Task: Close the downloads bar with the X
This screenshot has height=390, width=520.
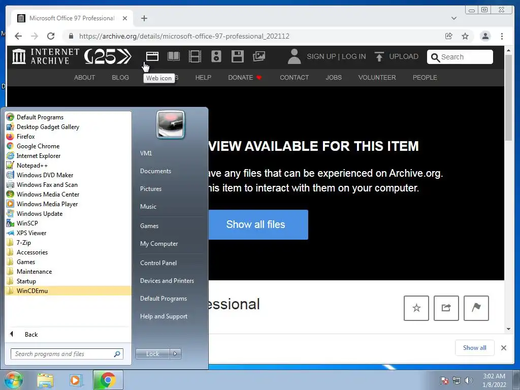Action: tap(503, 347)
